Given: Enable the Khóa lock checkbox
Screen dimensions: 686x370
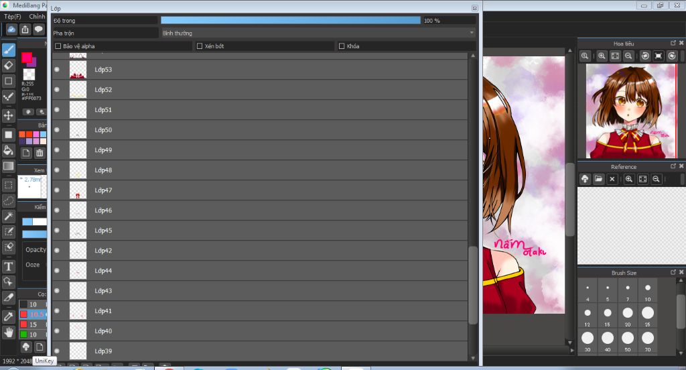Looking at the screenshot, I should (342, 46).
